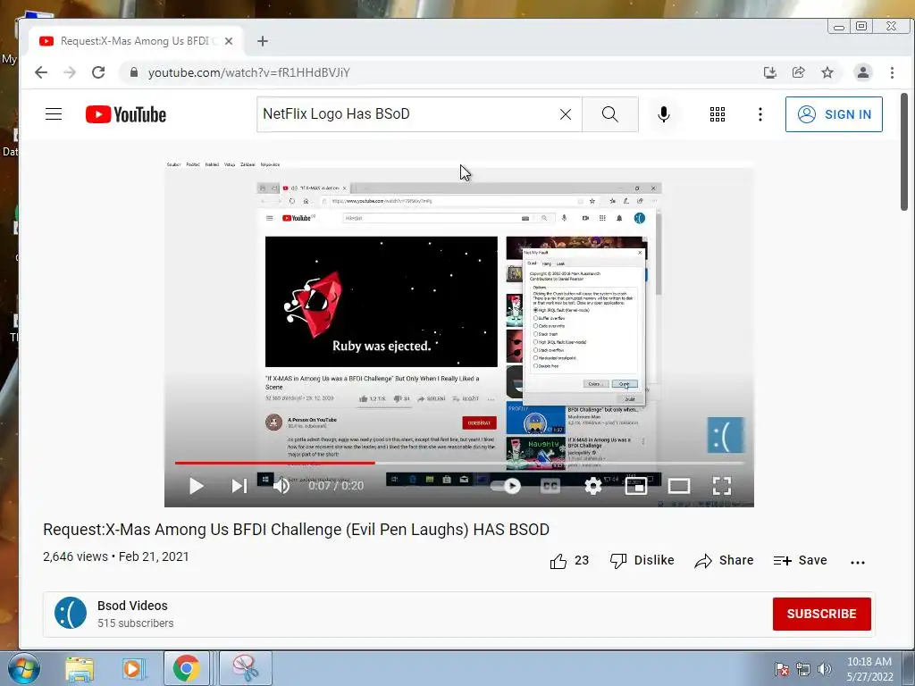Launch Windows Media Player from taskbar
Screen dimensions: 915x686
coord(132,668)
